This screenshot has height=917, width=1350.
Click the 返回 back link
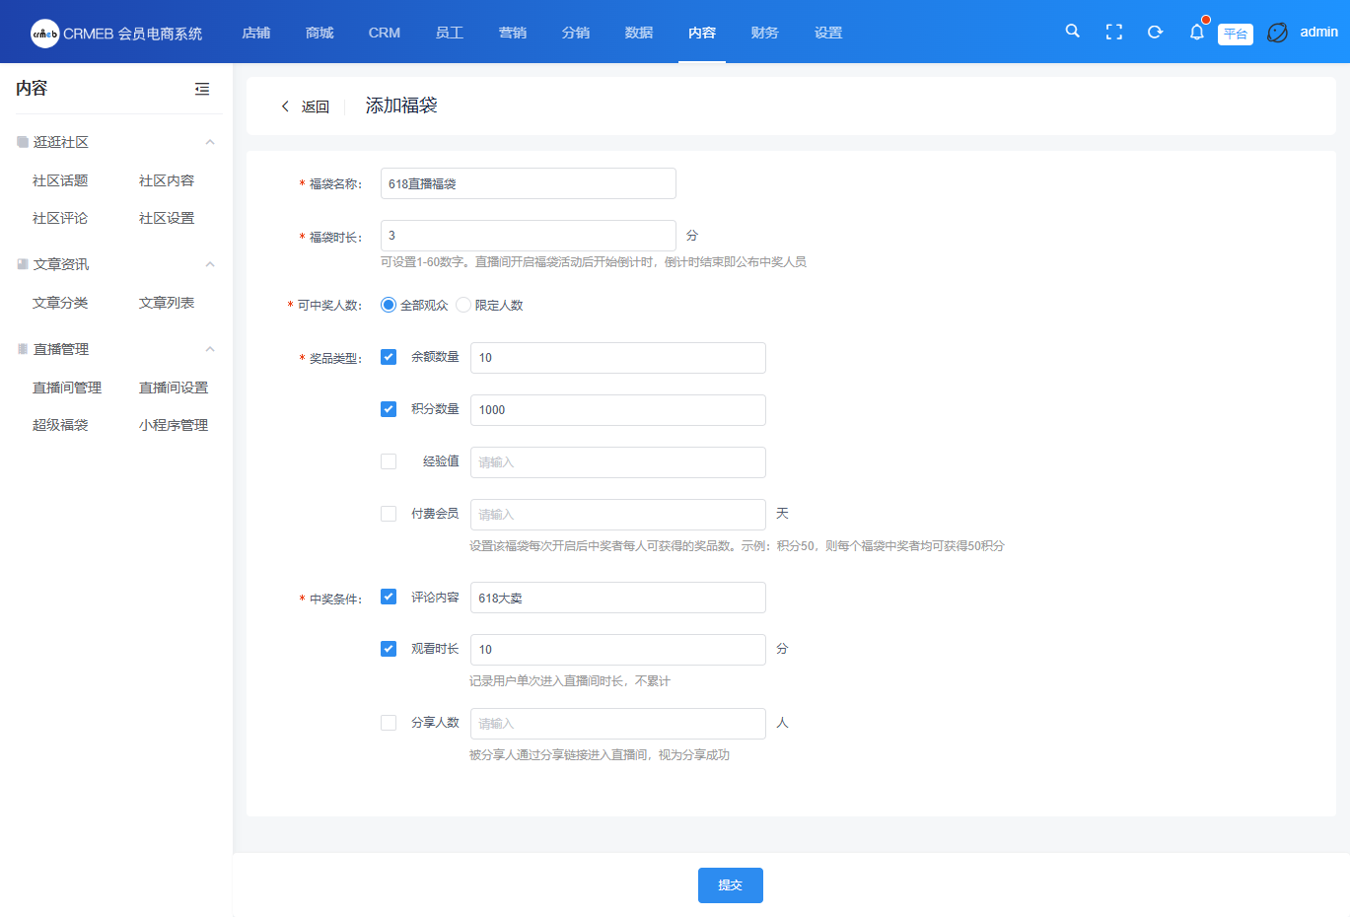coord(316,106)
